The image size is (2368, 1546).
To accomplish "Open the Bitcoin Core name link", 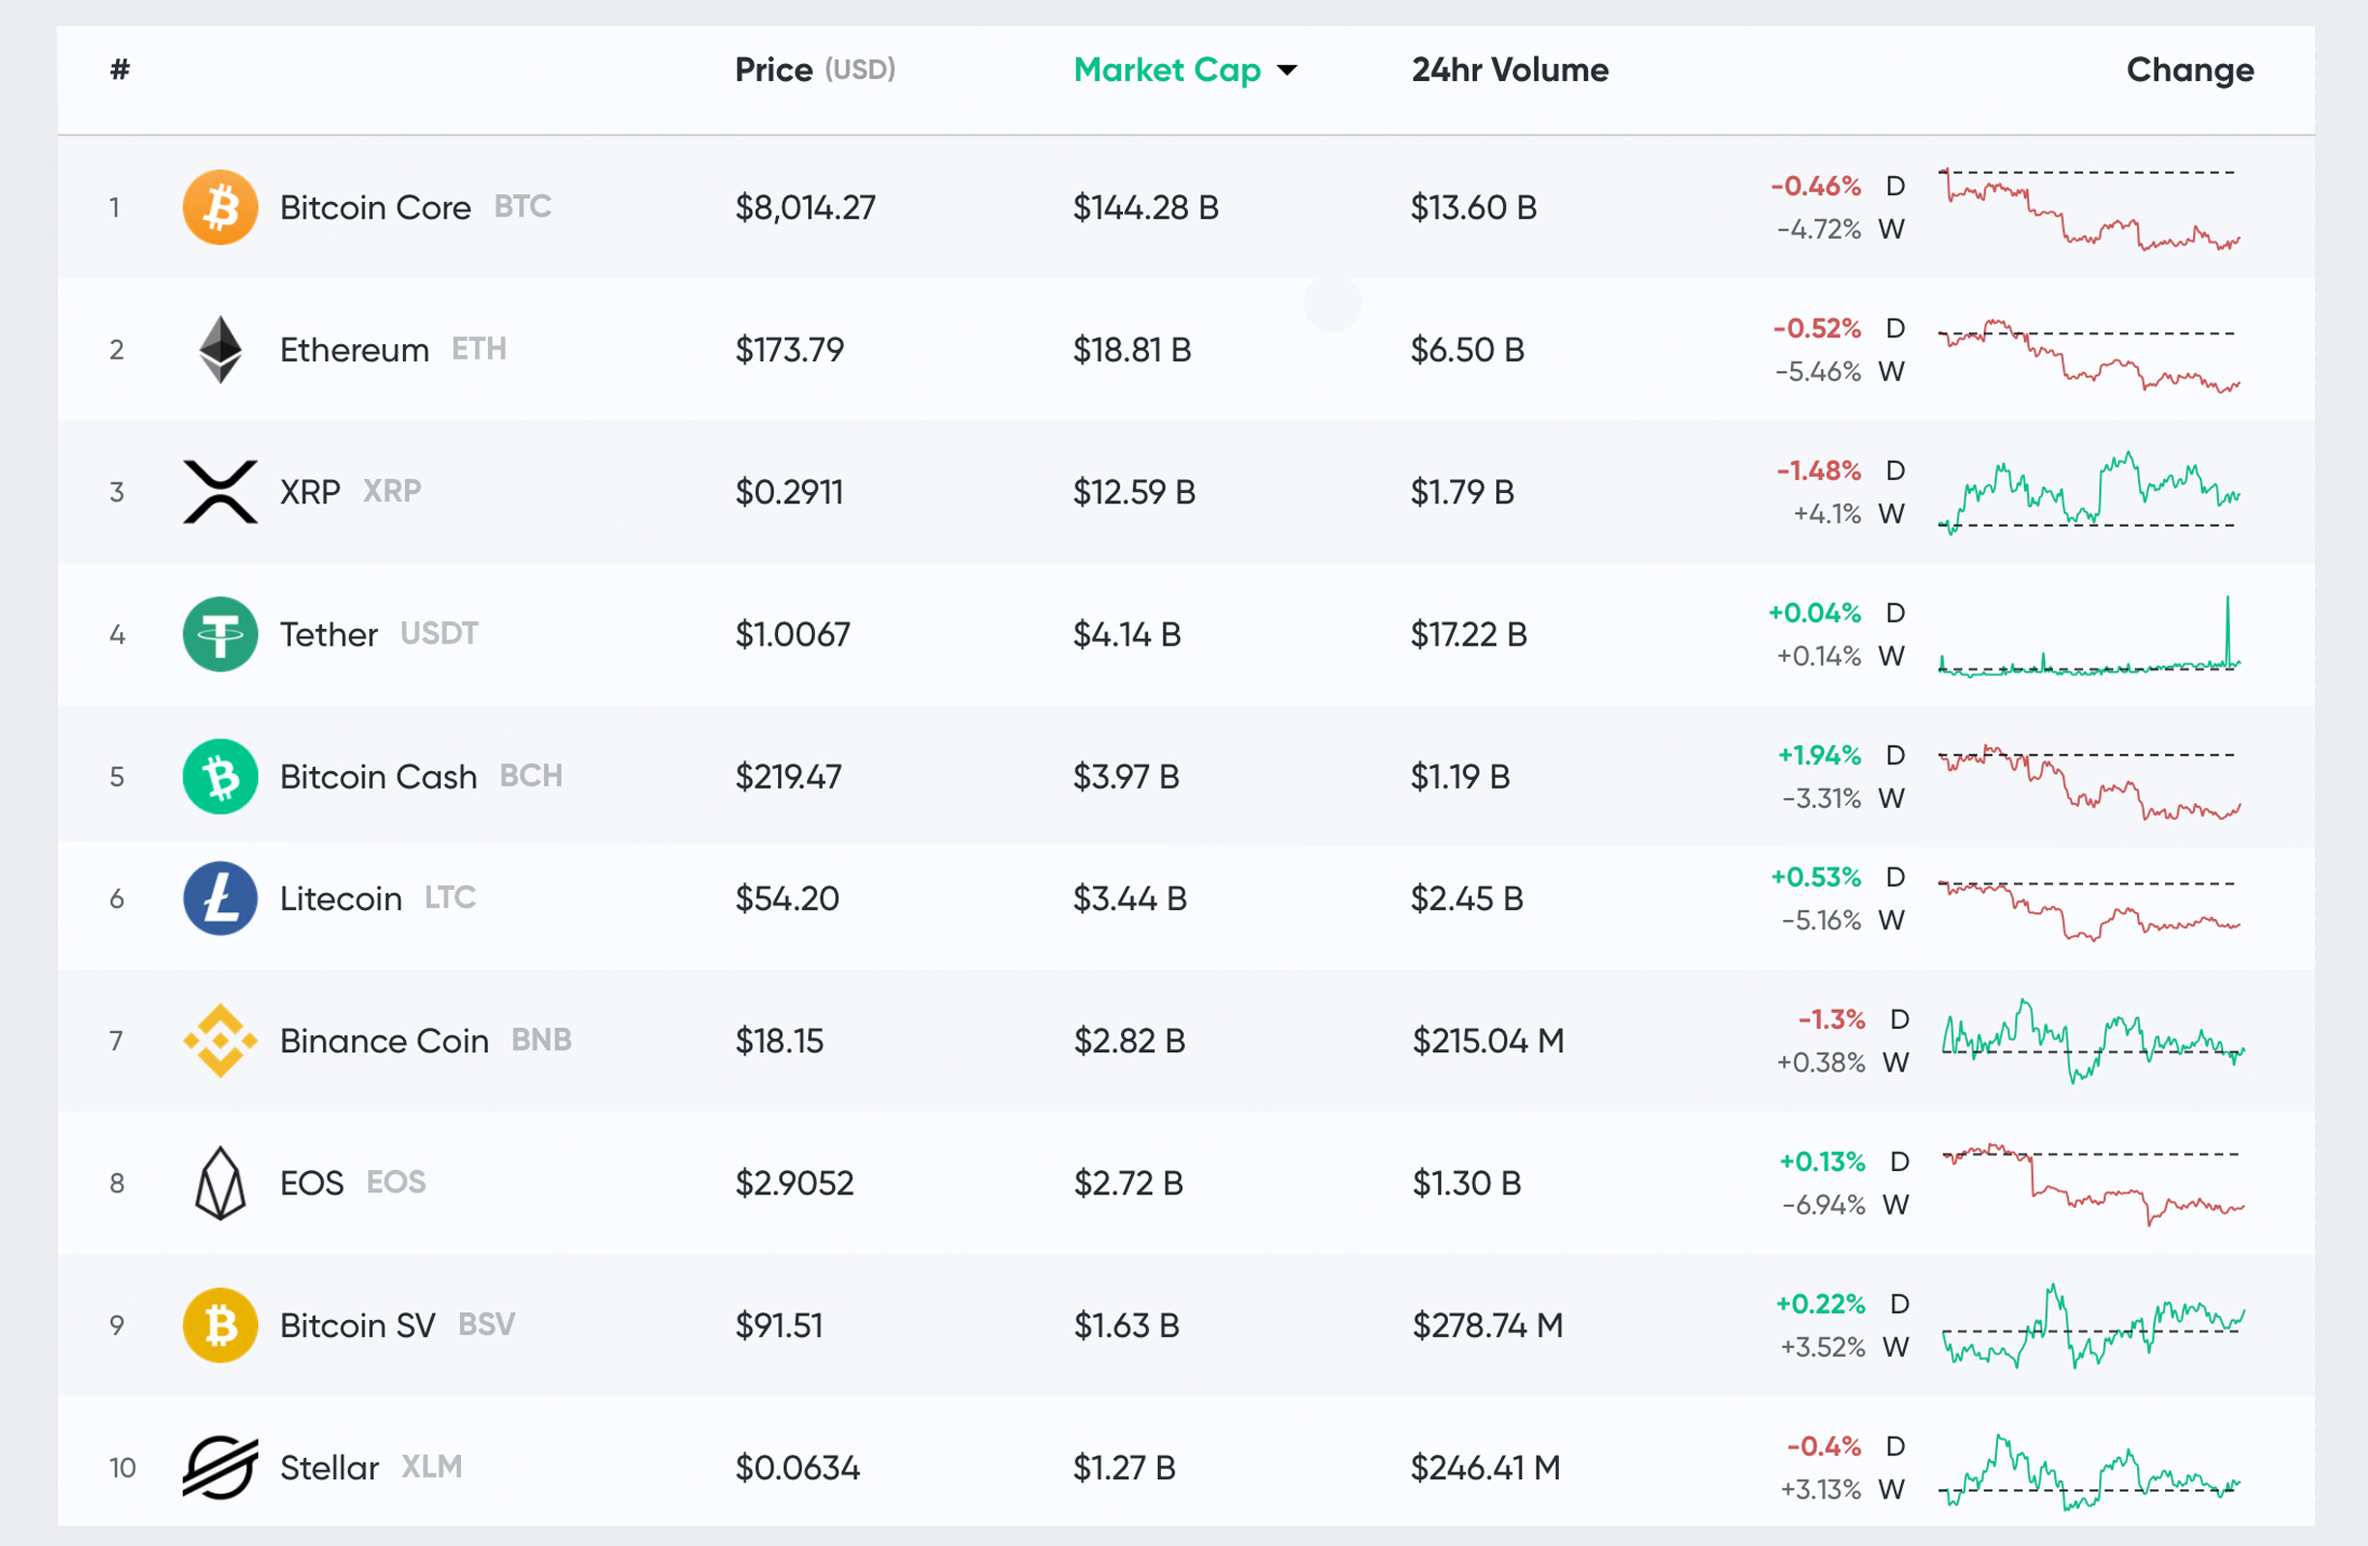I will (x=375, y=207).
